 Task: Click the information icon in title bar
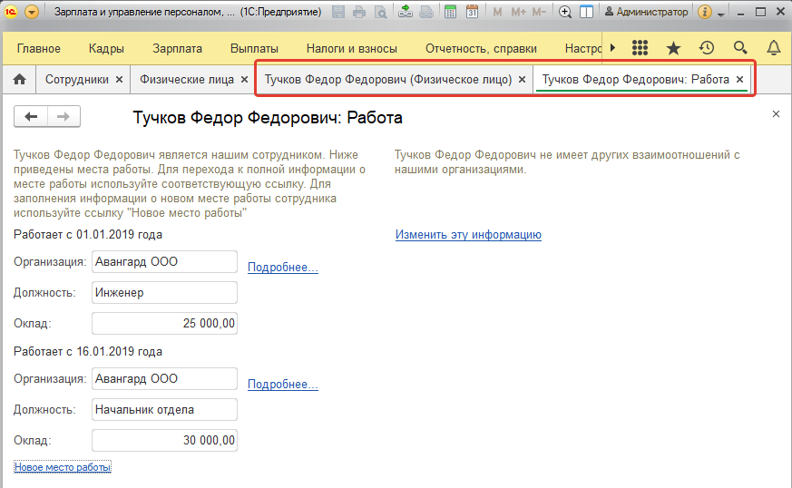[703, 13]
